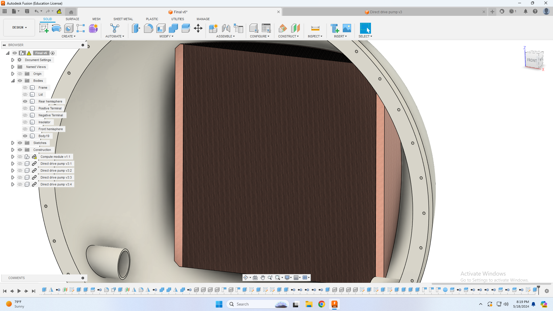The width and height of the screenshot is (553, 311).
Task: Show the Positive Terminal body
Action: [25, 108]
